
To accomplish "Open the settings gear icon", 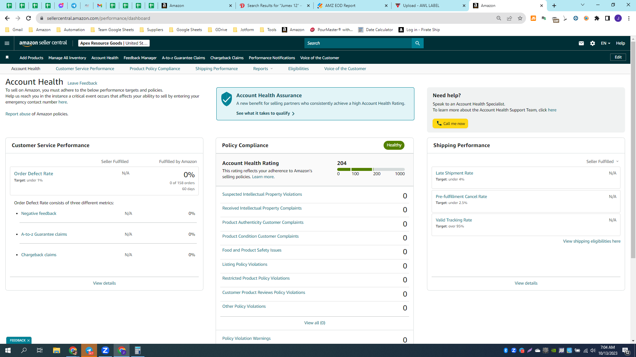I will [x=593, y=43].
